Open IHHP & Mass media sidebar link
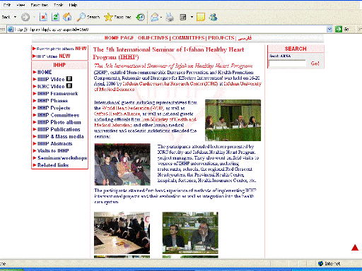The width and height of the screenshot is (362, 271). pos(61,136)
